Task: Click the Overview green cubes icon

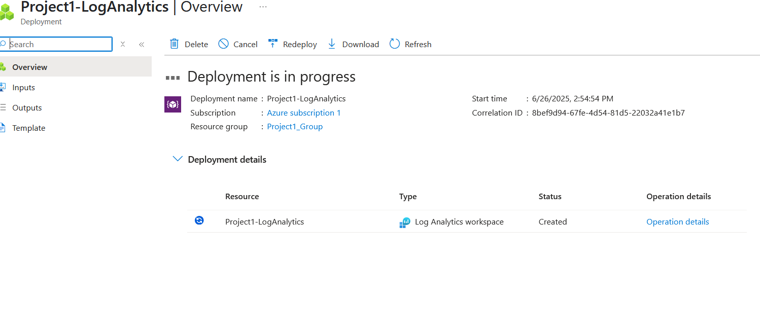Action: point(3,67)
